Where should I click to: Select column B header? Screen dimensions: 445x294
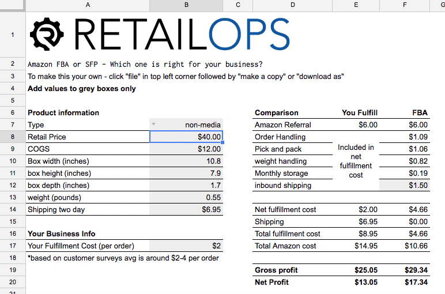(x=186, y=5)
